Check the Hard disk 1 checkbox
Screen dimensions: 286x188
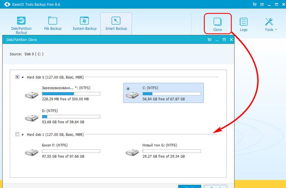17,134
